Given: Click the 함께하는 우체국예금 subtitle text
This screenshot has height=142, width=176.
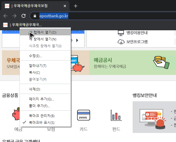Looking at the screenshot, I should click(110, 66).
